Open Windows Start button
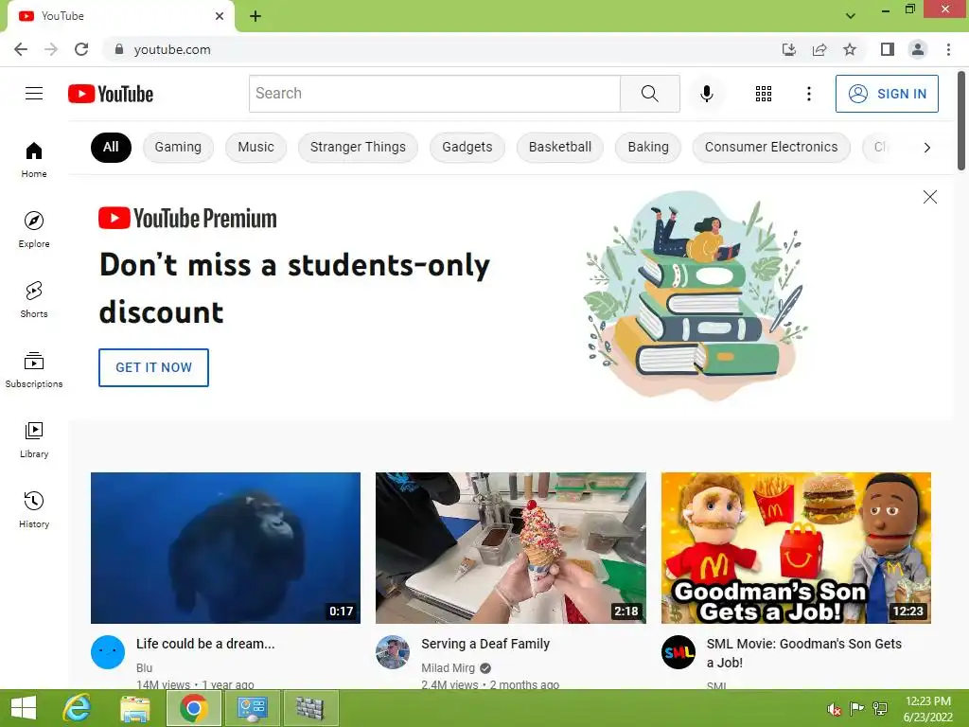 click(x=24, y=708)
